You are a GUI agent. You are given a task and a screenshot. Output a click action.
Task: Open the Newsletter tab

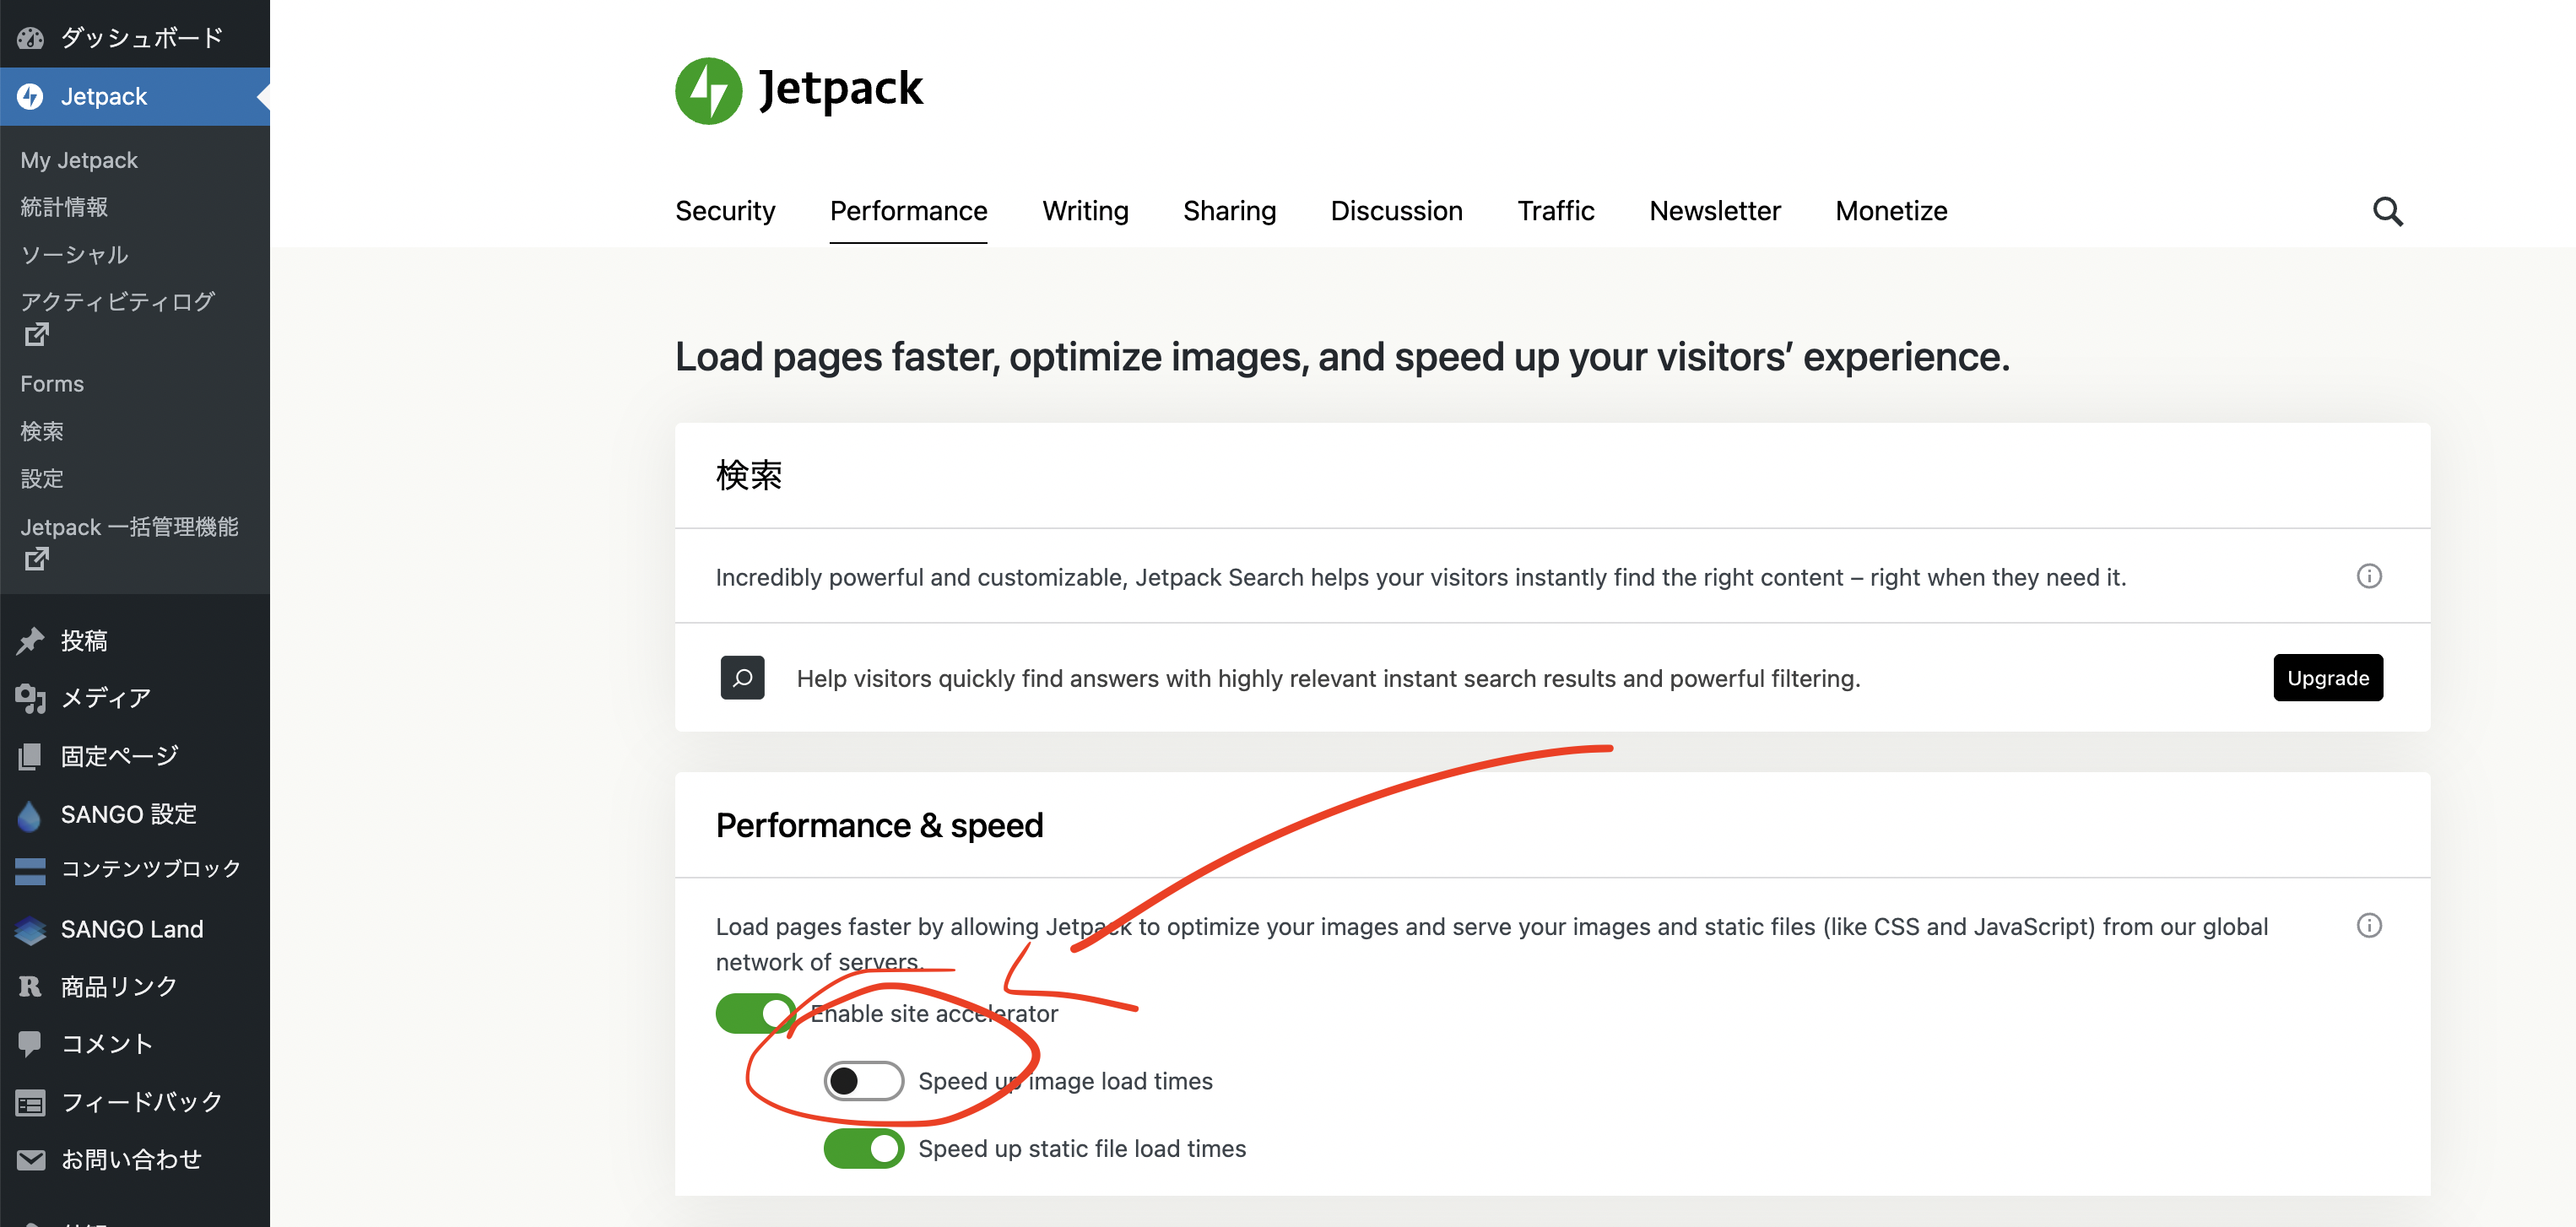click(x=1714, y=211)
